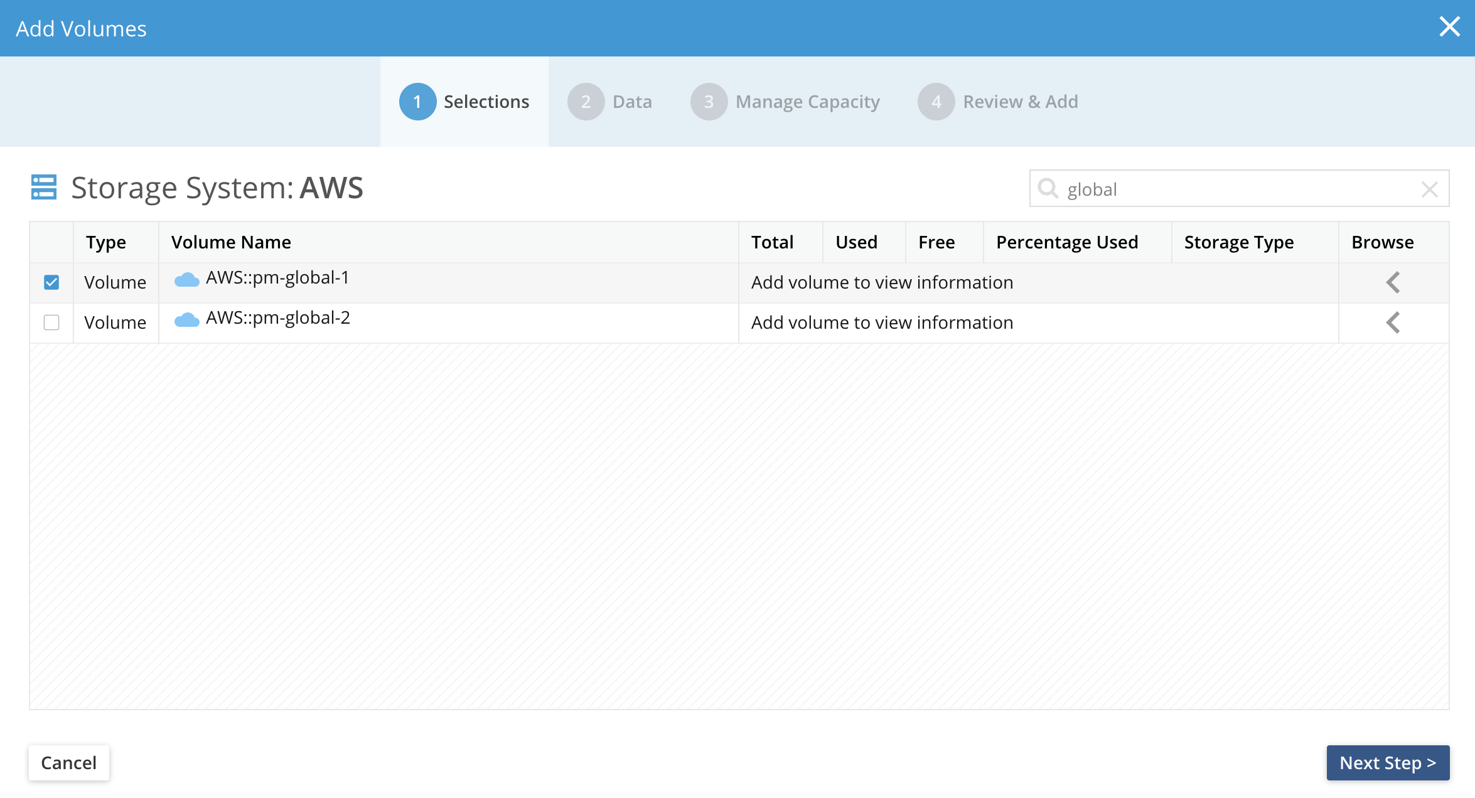Go to the Data step
This screenshot has height=798, width=1475.
pyautogui.click(x=631, y=102)
